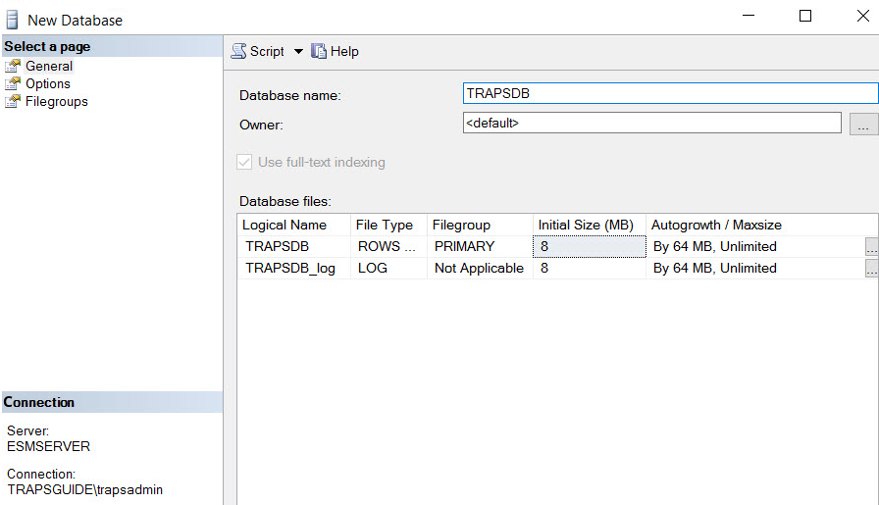Click the Script icon in toolbar
Viewport: 879px width, 505px height.
coord(238,51)
